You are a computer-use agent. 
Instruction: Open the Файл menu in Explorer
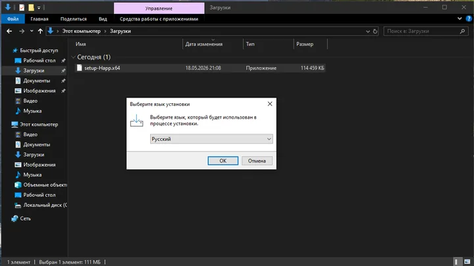pyautogui.click(x=13, y=18)
